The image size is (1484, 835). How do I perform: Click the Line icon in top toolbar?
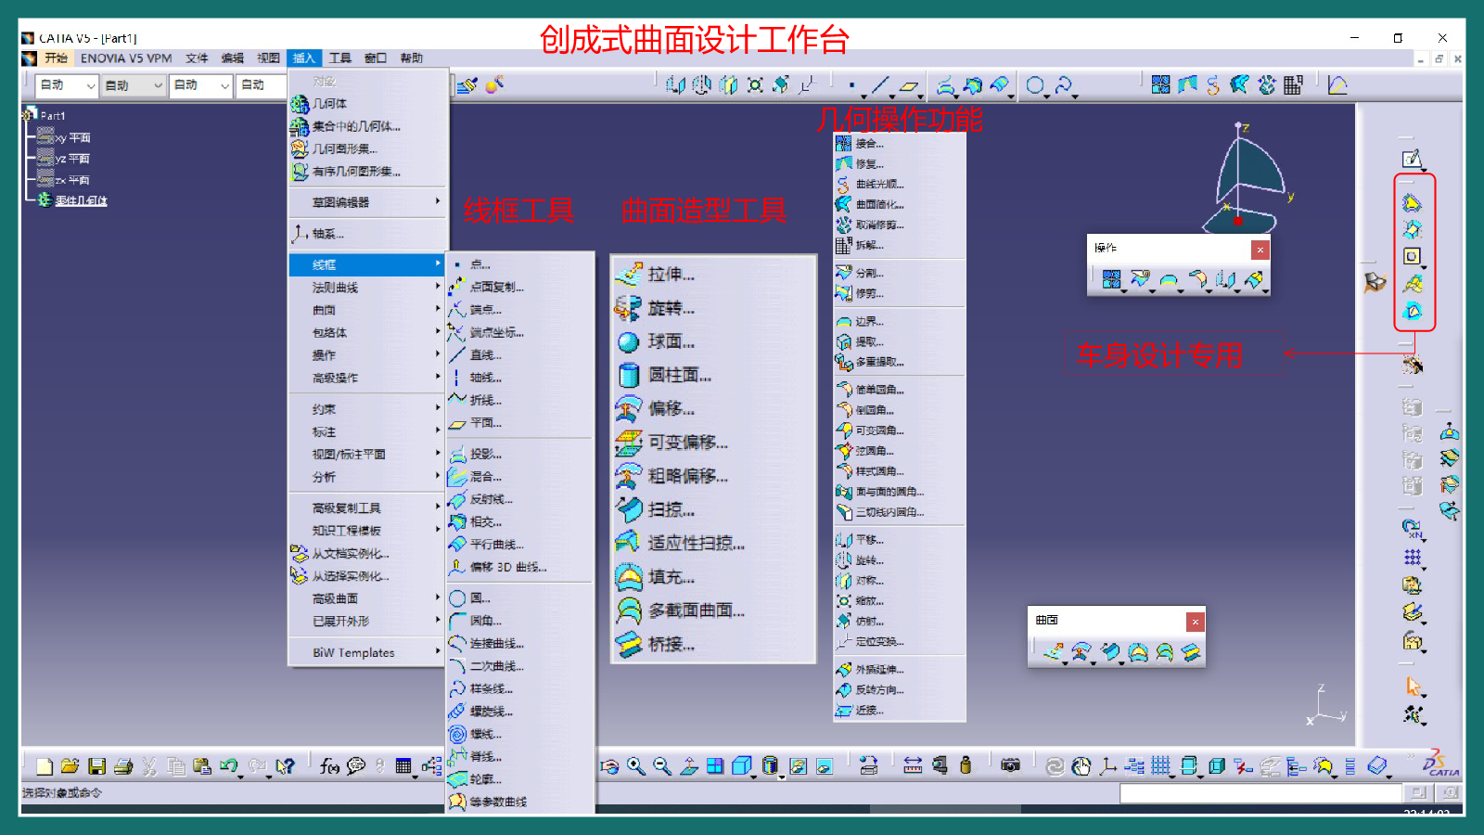pos(879,85)
